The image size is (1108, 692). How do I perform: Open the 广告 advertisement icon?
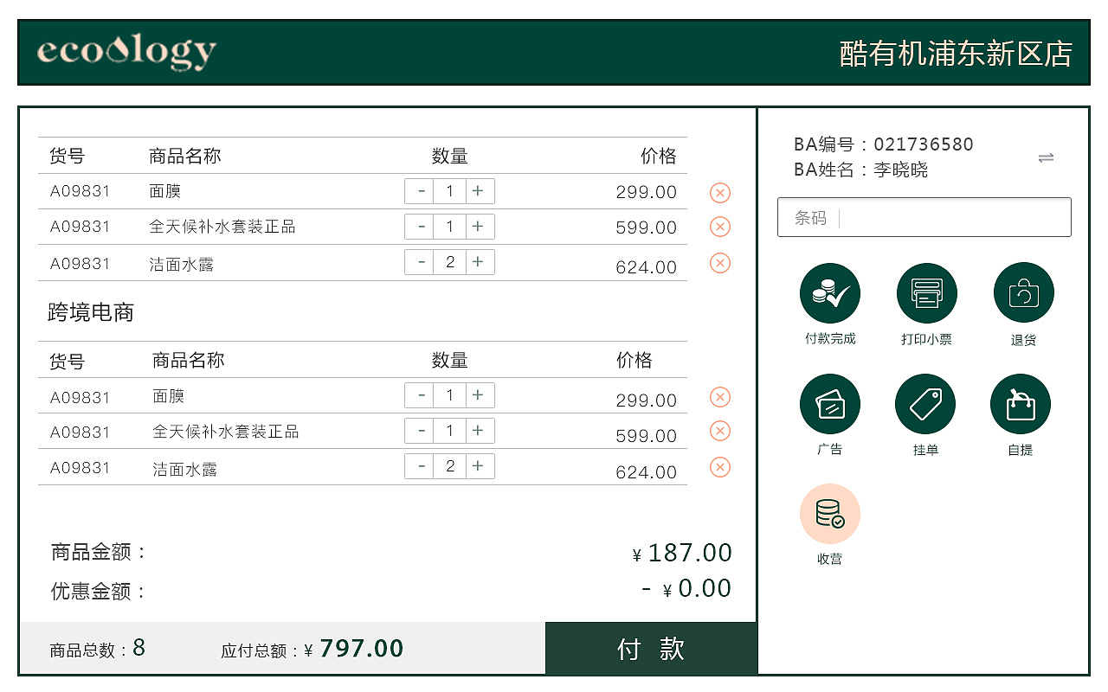point(830,404)
